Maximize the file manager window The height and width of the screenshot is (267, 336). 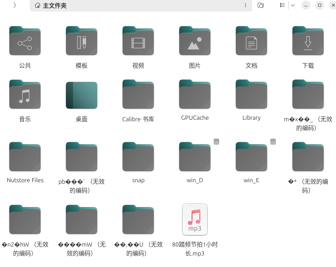point(320,5)
